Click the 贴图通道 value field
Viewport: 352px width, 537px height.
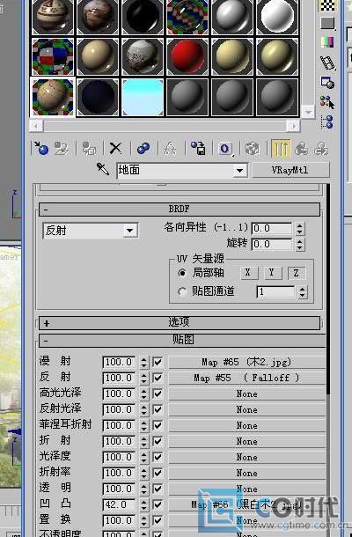(x=275, y=291)
